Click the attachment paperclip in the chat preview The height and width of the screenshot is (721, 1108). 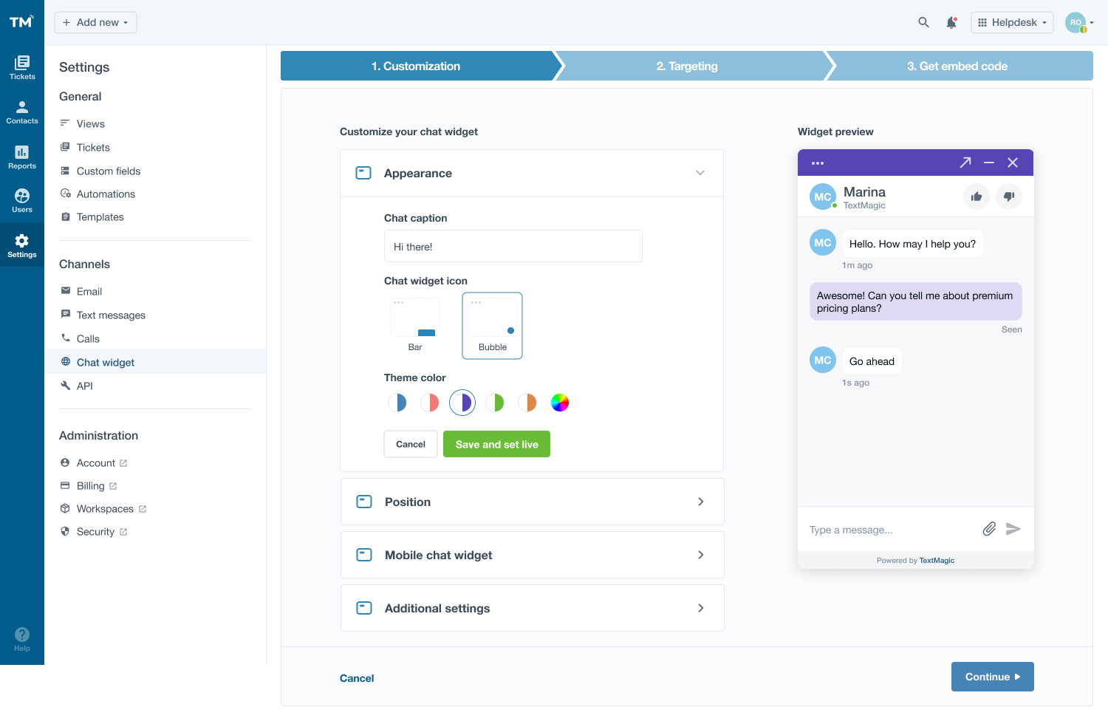tap(989, 529)
